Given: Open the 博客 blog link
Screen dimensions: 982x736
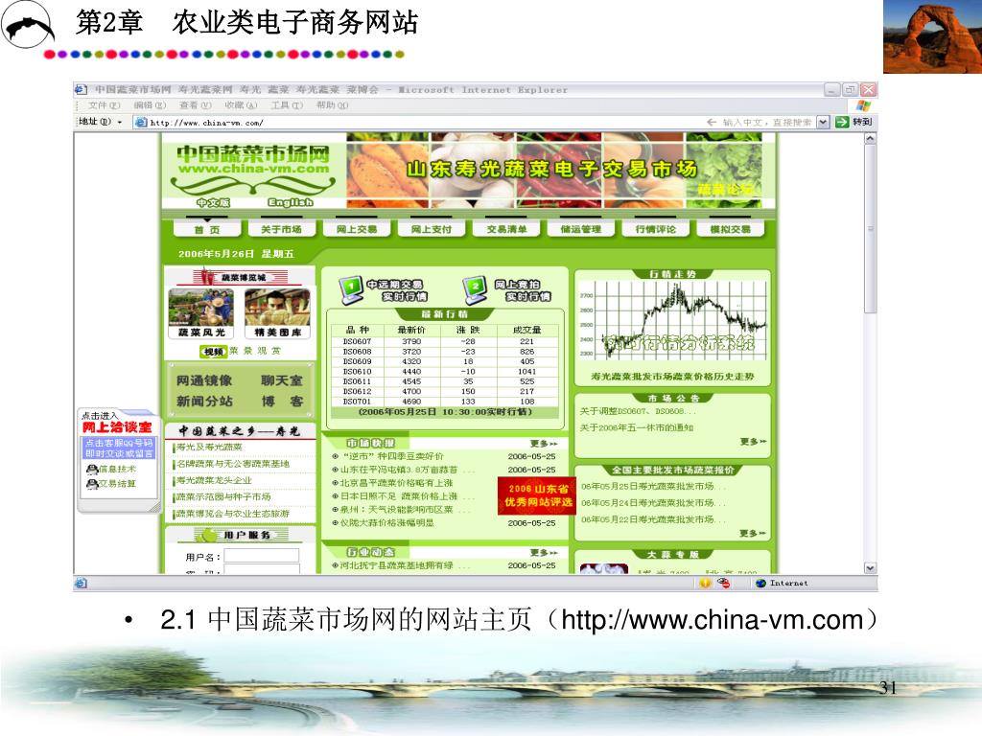Looking at the screenshot, I should tap(282, 402).
